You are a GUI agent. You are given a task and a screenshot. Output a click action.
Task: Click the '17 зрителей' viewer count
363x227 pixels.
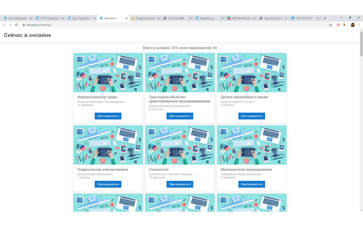157,178
